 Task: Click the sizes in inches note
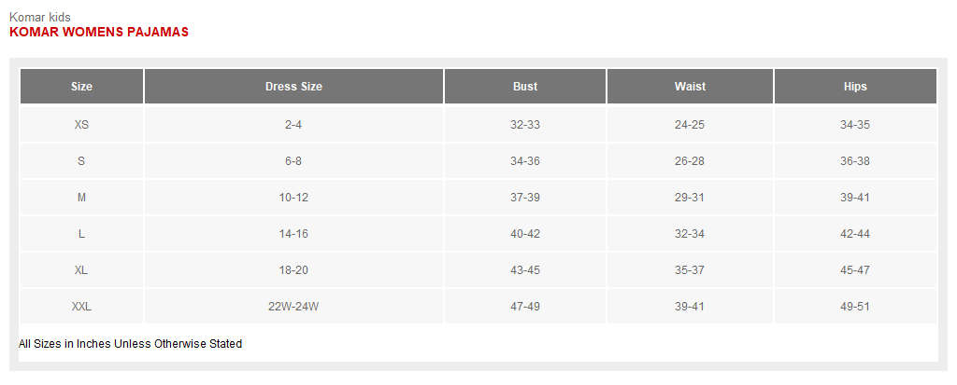(x=130, y=344)
